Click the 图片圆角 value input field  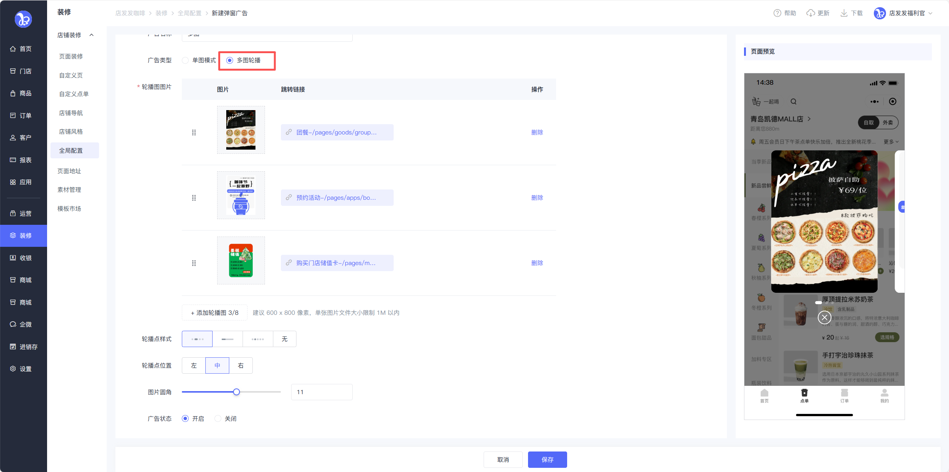coord(322,392)
